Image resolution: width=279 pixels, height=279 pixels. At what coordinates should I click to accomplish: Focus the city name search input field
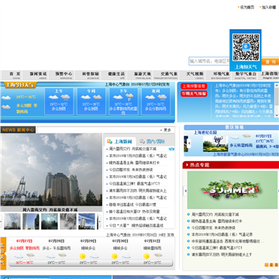[x=209, y=61]
